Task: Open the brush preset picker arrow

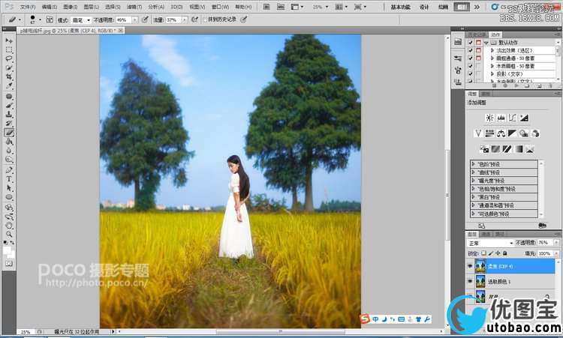Action: pos(40,19)
